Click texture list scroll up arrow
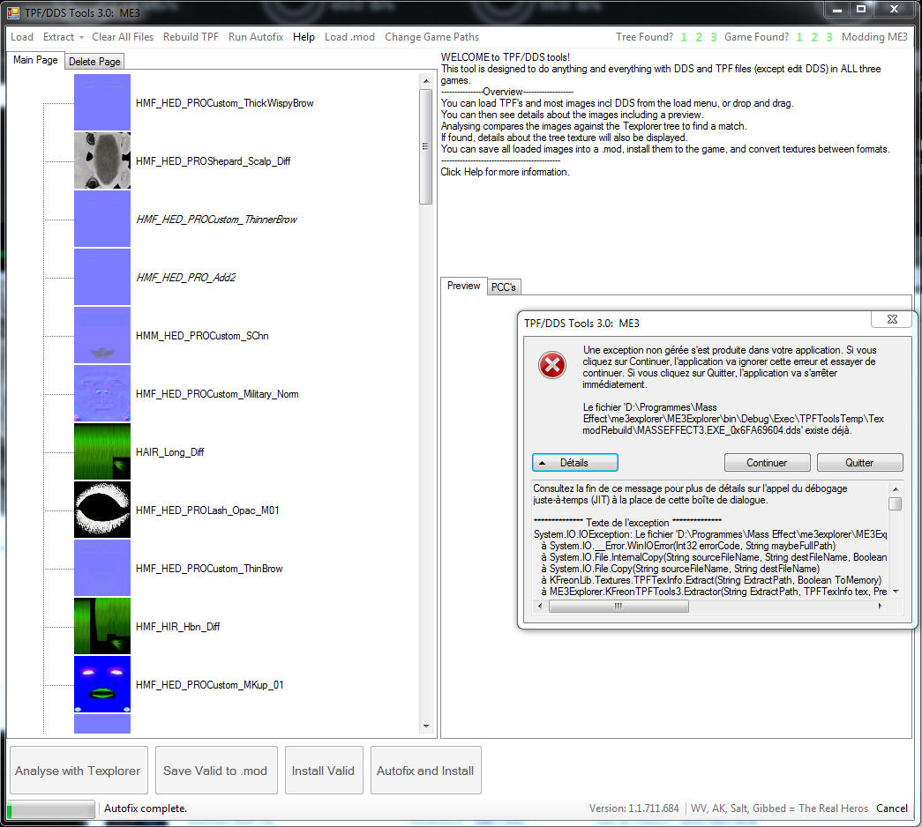Image resolution: width=922 pixels, height=827 pixels. (x=426, y=80)
